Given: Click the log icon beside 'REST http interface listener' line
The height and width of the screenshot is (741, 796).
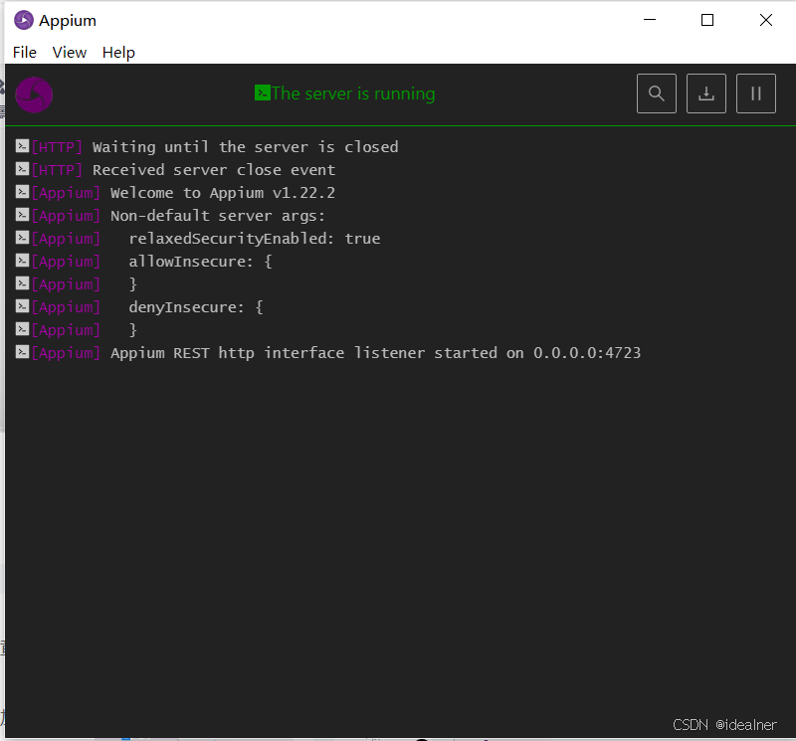Looking at the screenshot, I should click(x=22, y=352).
